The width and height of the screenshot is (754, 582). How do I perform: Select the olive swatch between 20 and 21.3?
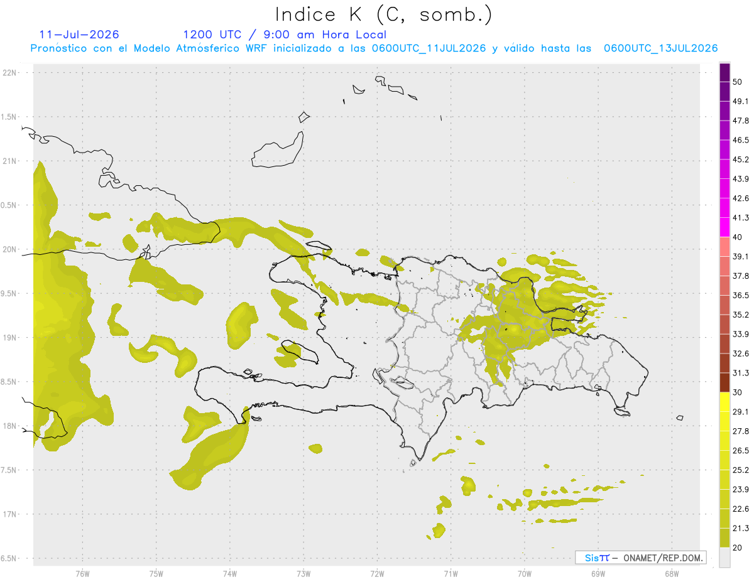(725, 537)
